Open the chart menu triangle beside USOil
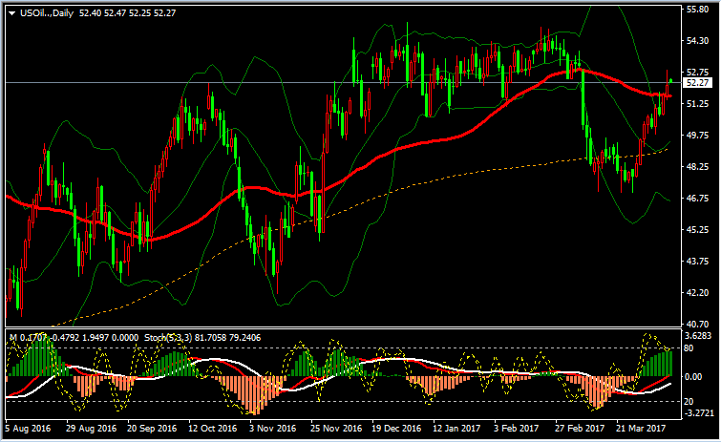Screen dimensions: 721x442 click(x=11, y=13)
